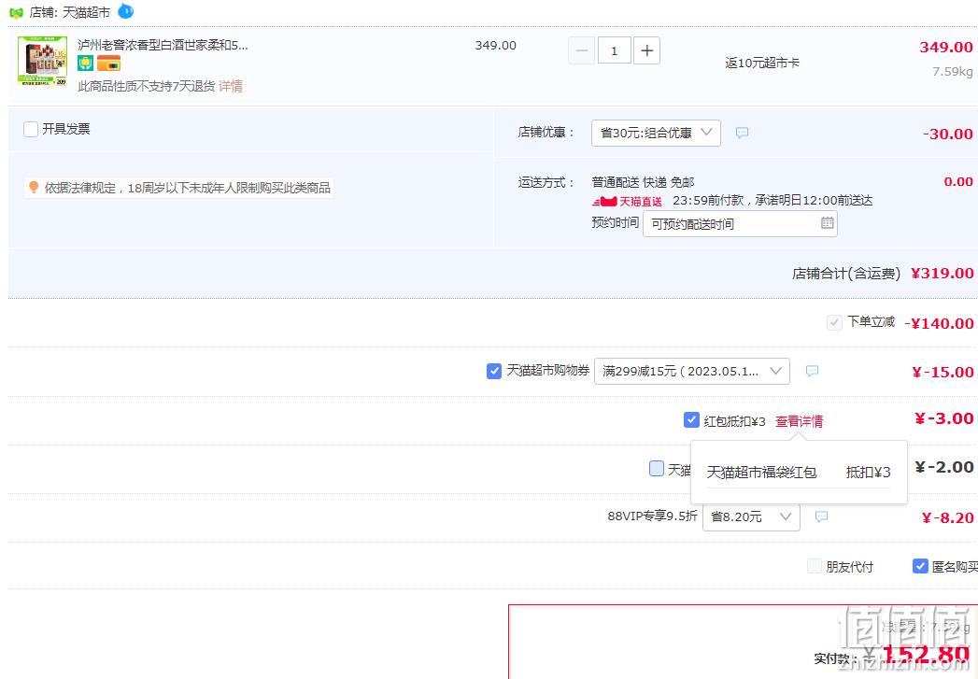Click the 普通配送 快递 免邮 text
The height and width of the screenshot is (679, 978).
(x=643, y=182)
